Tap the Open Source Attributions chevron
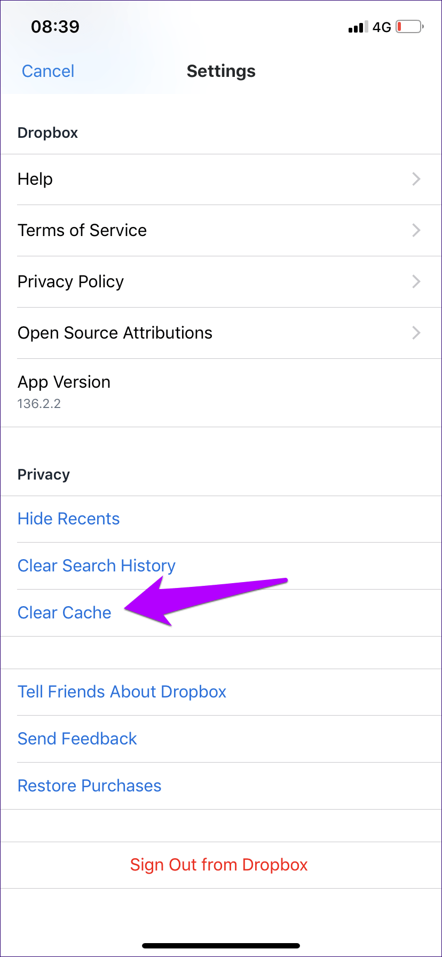 [x=416, y=333]
